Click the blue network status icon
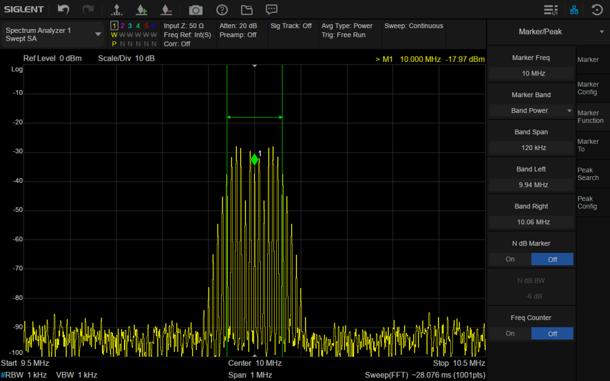The image size is (610, 381). point(574,10)
